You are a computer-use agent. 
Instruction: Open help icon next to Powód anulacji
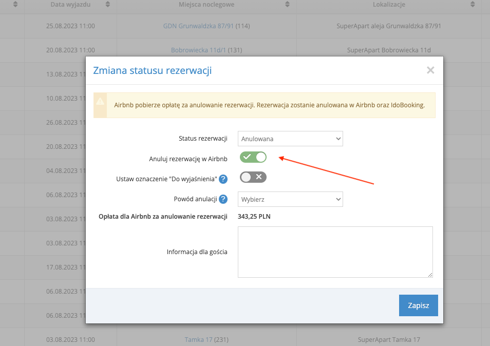click(224, 199)
